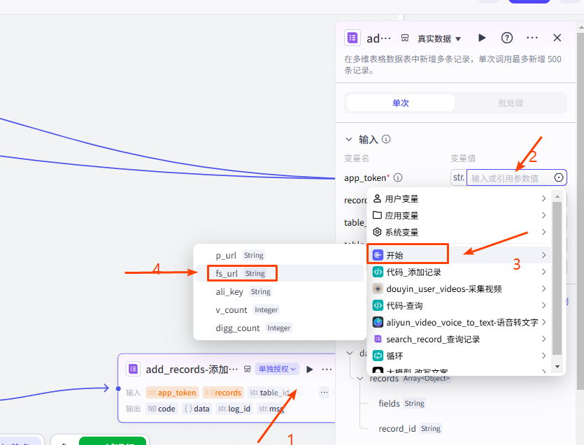Click the 开始 node icon
The image size is (584, 445).
tap(378, 255)
